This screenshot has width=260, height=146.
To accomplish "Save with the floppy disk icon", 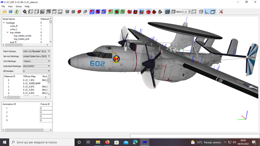I will 11,12.
